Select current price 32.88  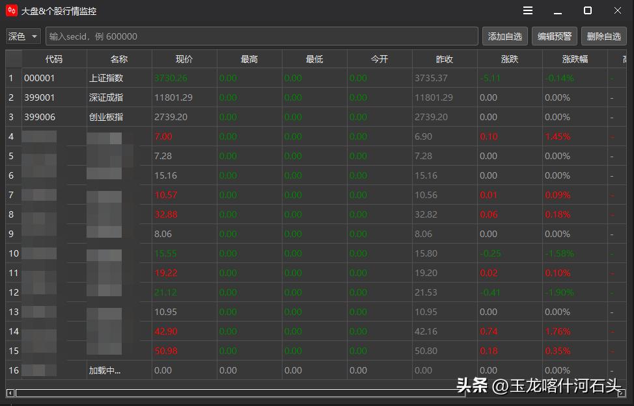pos(184,214)
